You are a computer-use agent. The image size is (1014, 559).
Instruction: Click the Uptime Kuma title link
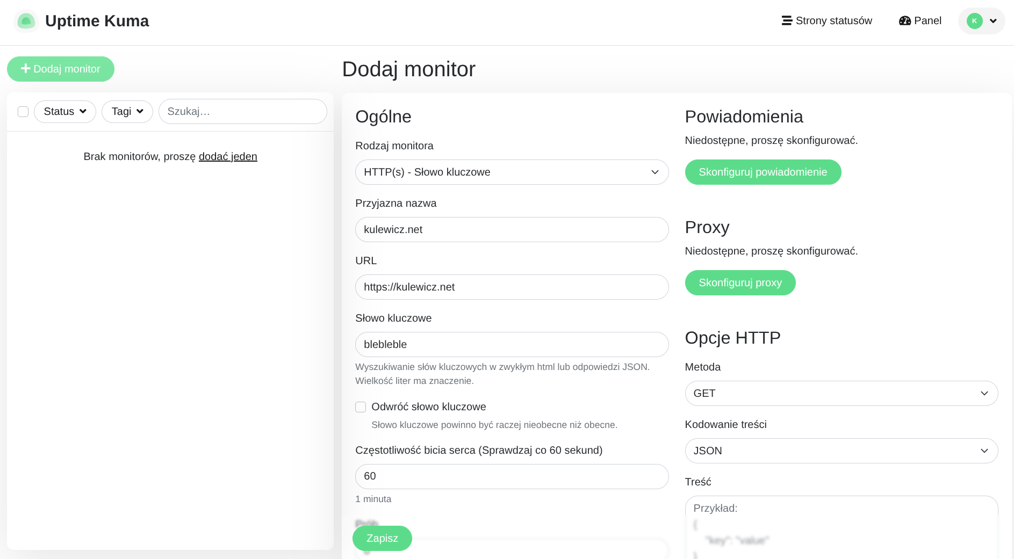97,21
